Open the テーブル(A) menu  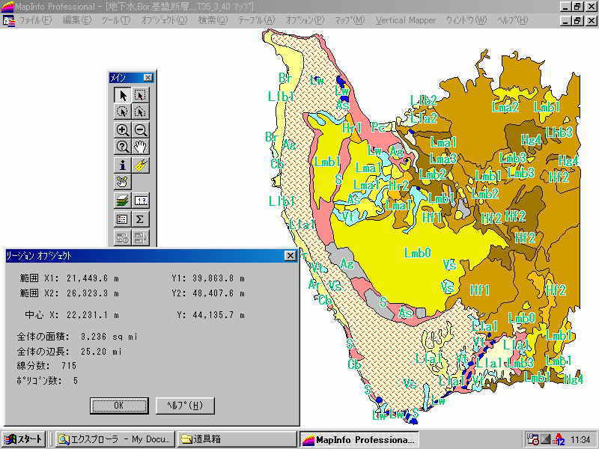point(257,20)
